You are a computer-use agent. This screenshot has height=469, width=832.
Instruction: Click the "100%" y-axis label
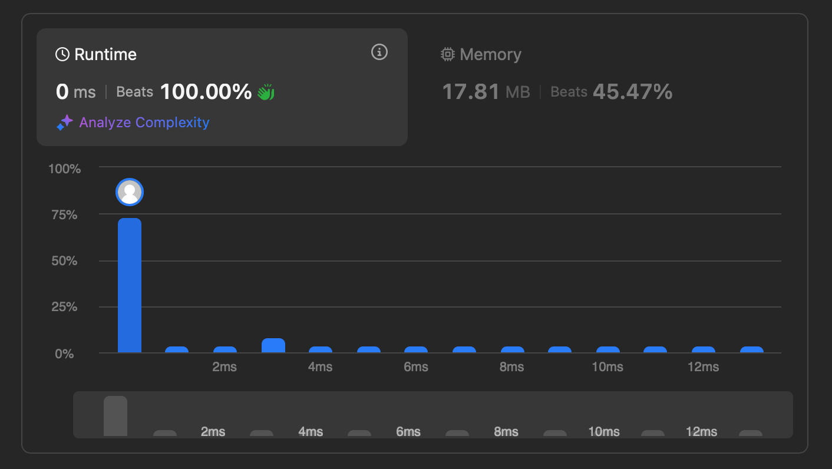65,169
